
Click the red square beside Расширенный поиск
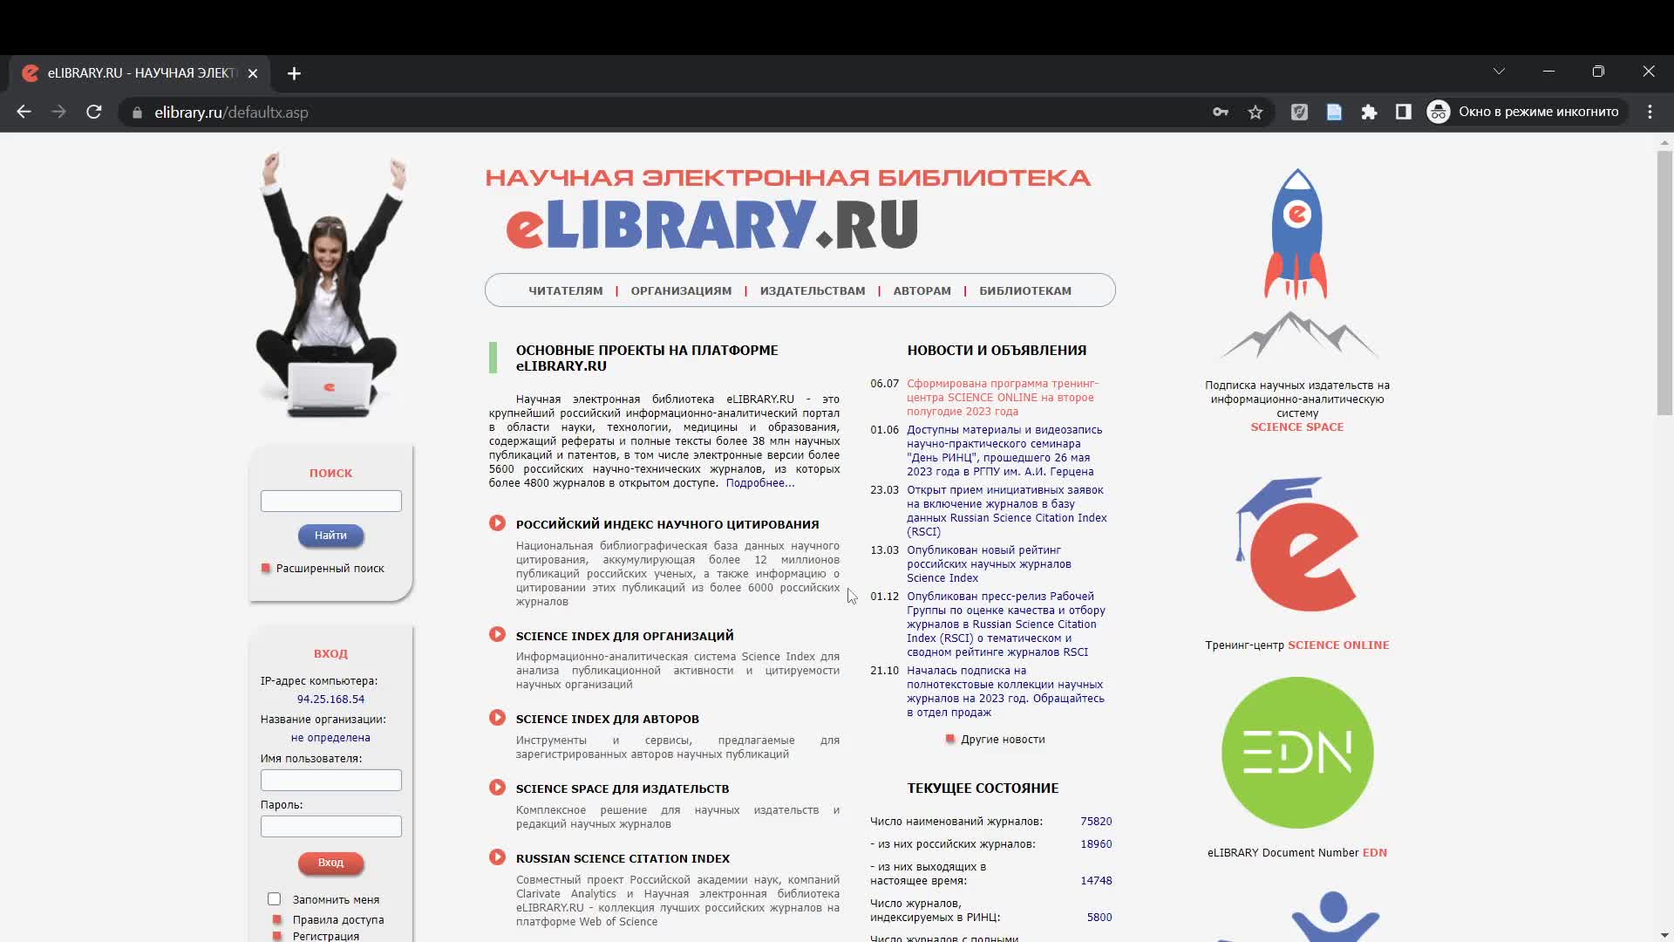click(266, 569)
